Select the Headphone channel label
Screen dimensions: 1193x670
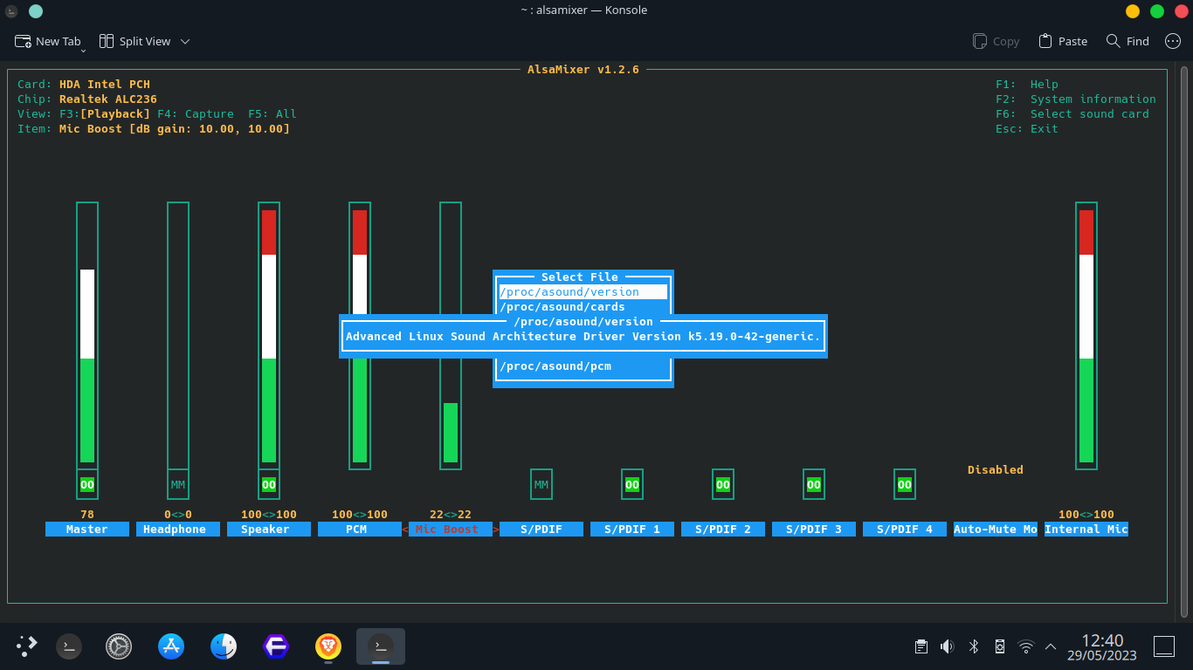(178, 530)
